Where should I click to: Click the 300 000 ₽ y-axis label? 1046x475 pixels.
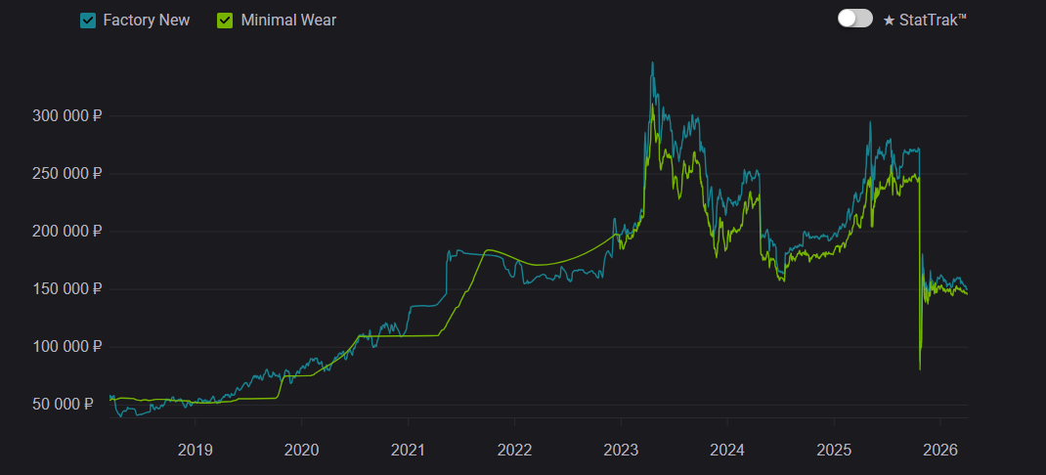point(66,115)
